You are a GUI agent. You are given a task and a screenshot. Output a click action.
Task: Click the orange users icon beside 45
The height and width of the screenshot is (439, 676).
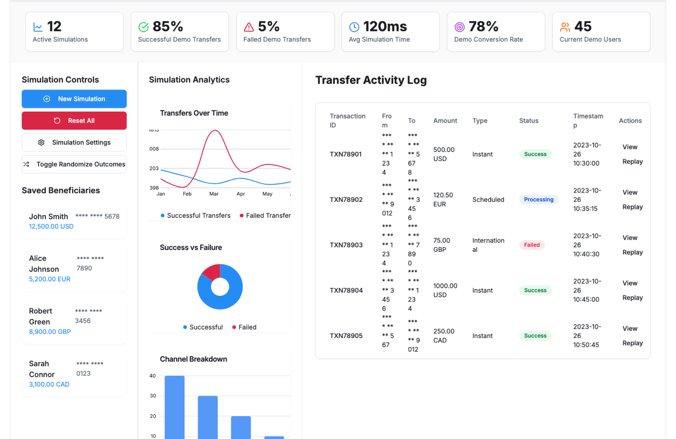tap(565, 27)
